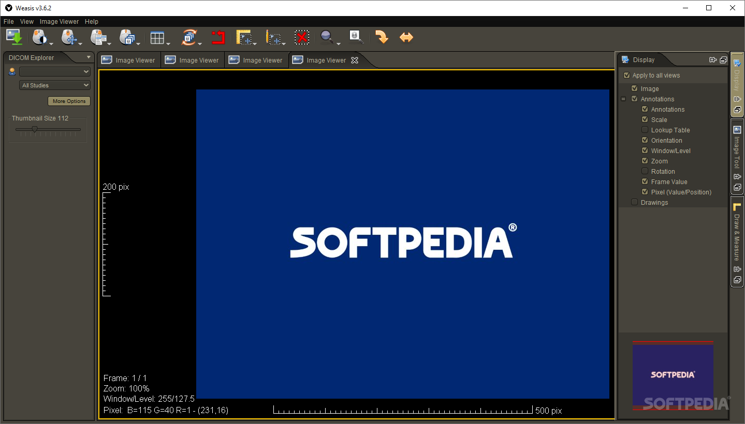Open the Help menu

pos(92,22)
